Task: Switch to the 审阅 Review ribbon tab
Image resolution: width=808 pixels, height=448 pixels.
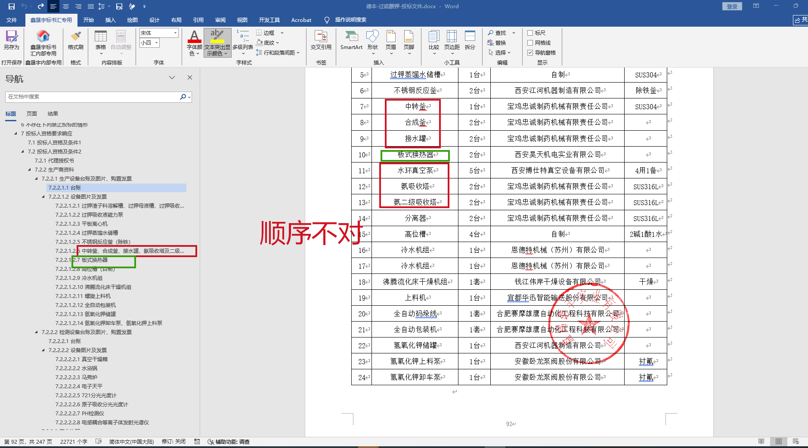Action: click(220, 20)
